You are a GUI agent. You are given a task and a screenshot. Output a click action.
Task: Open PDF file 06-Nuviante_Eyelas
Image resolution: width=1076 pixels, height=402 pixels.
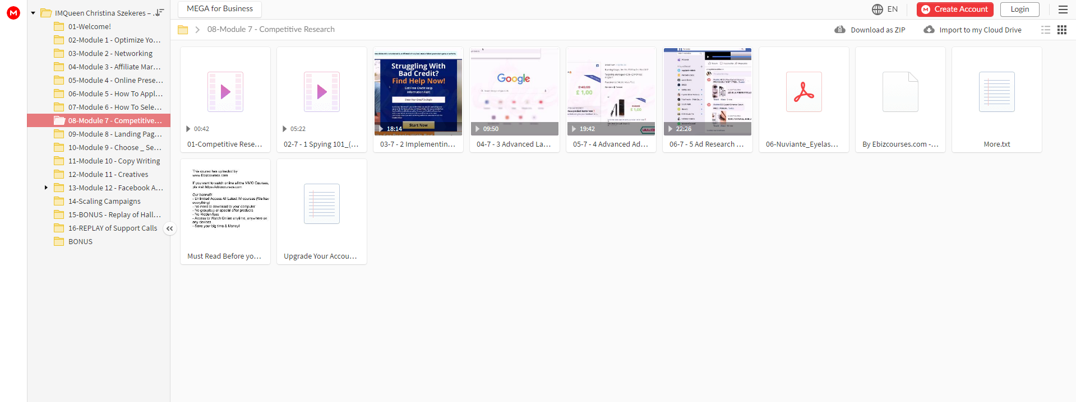pos(804,100)
